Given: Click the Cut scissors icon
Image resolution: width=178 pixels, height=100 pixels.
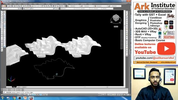Looking at the screenshot, I should (24, 6).
